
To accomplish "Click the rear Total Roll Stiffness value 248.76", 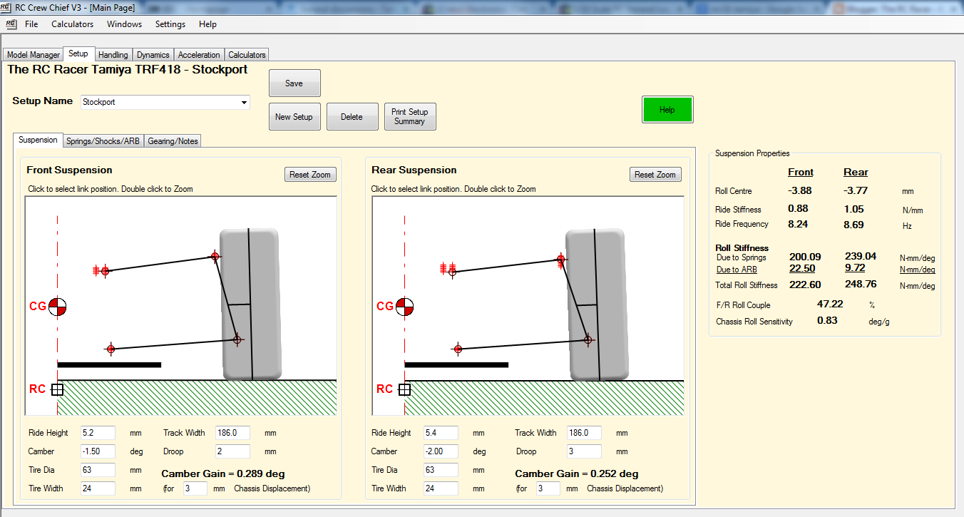I will point(861,285).
